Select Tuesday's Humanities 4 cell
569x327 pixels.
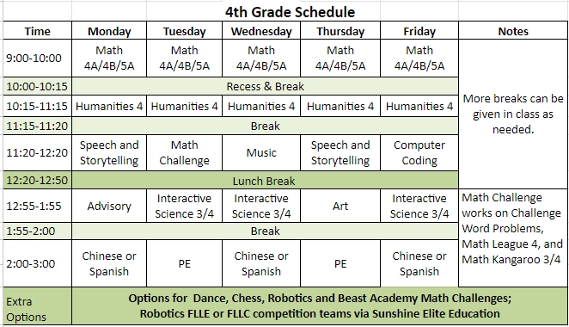coord(184,107)
